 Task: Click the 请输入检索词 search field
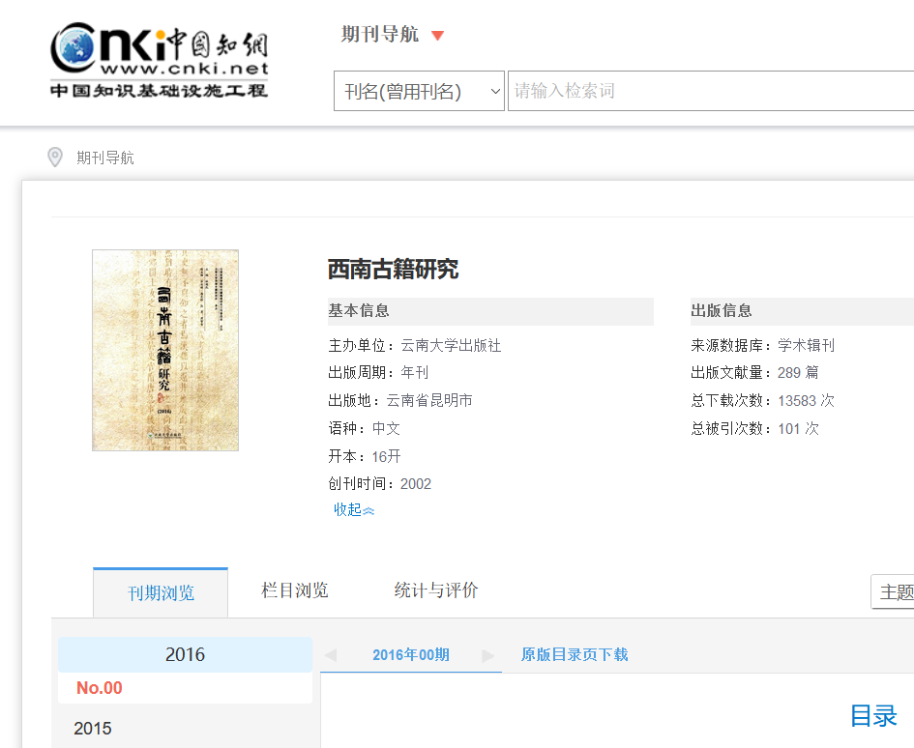(x=710, y=91)
